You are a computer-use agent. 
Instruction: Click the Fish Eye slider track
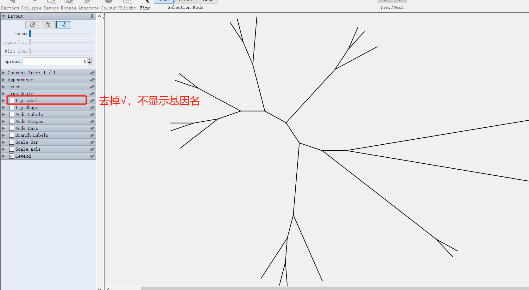pyautogui.click(x=61, y=51)
